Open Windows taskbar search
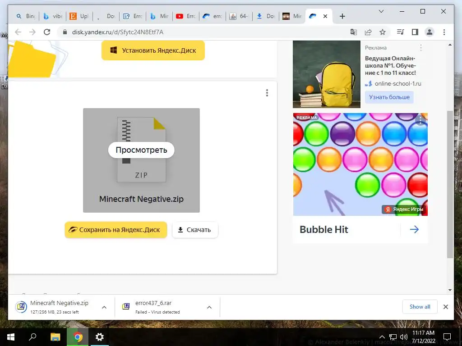This screenshot has width=462, height=346. tap(32, 337)
